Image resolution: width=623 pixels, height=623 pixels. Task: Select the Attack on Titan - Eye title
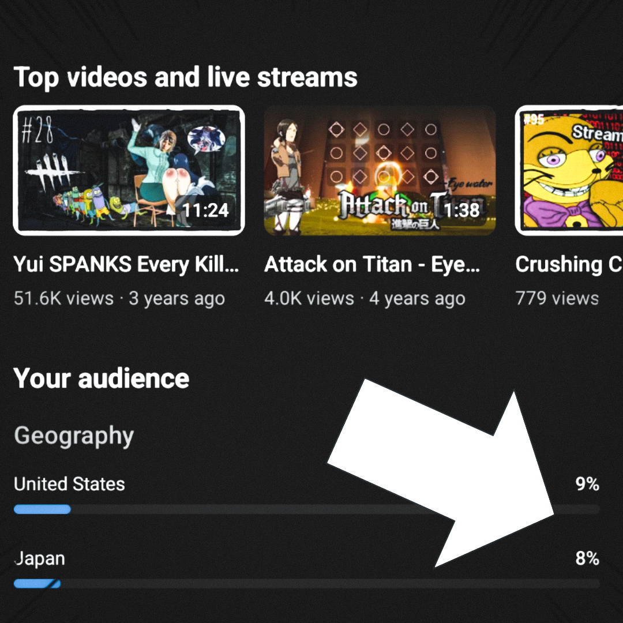click(x=372, y=265)
